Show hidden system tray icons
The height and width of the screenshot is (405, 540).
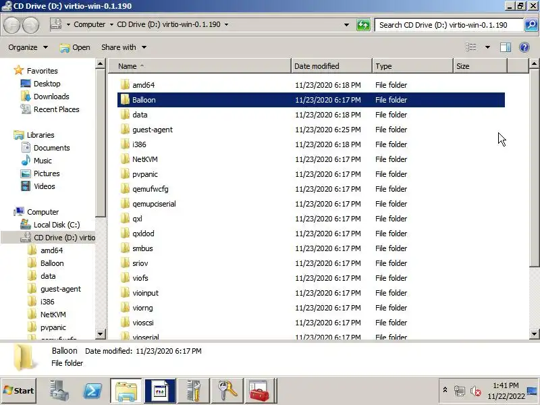coord(445,390)
